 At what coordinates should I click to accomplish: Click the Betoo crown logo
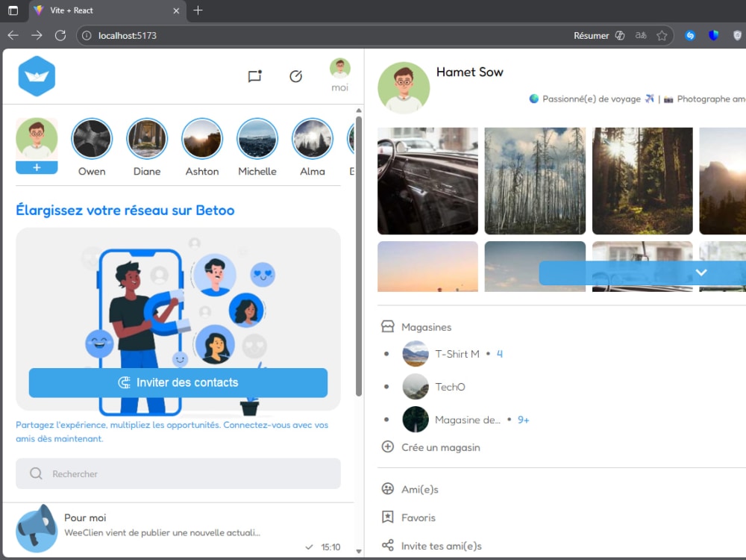[37, 76]
